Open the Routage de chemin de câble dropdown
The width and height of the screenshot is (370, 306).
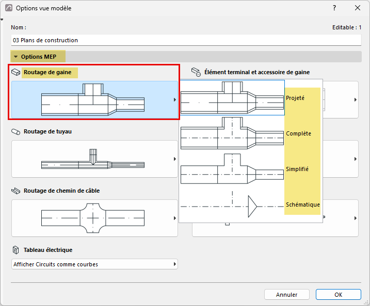click(94, 218)
